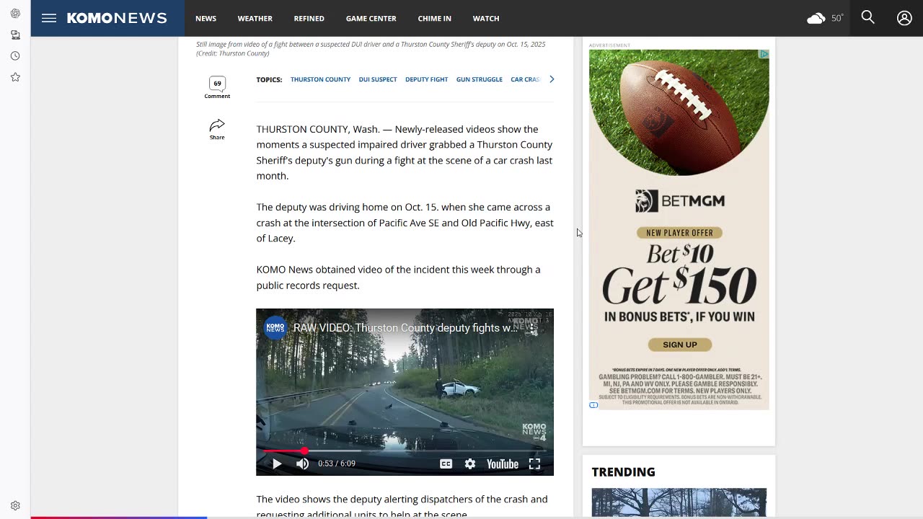
Task: Go to the KOMO News homepage logo
Action: (x=117, y=18)
